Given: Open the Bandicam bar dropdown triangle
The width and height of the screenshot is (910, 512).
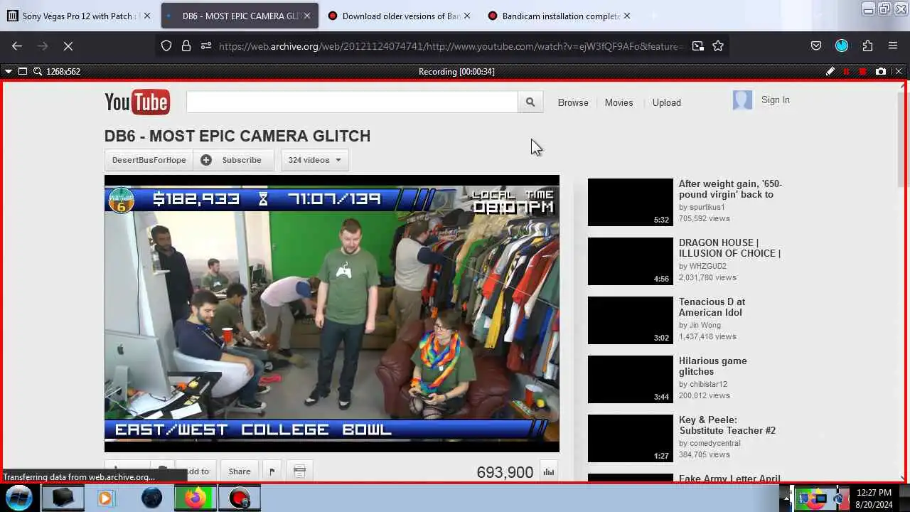Looking at the screenshot, I should tap(9, 71).
